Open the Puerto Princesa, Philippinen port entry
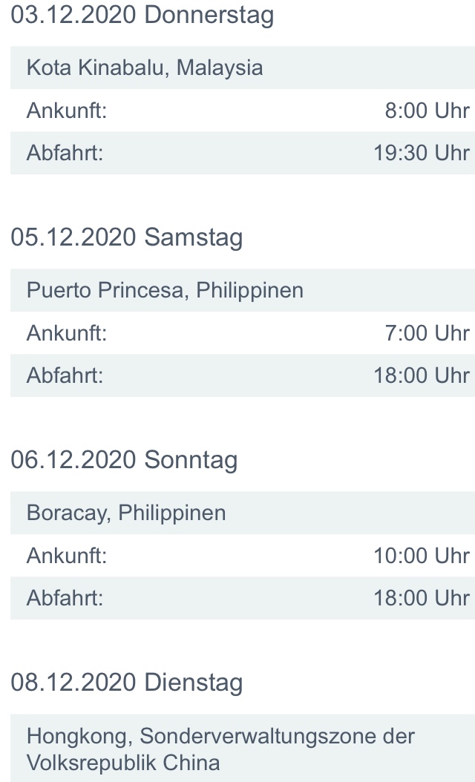This screenshot has height=782, width=475. click(x=165, y=290)
